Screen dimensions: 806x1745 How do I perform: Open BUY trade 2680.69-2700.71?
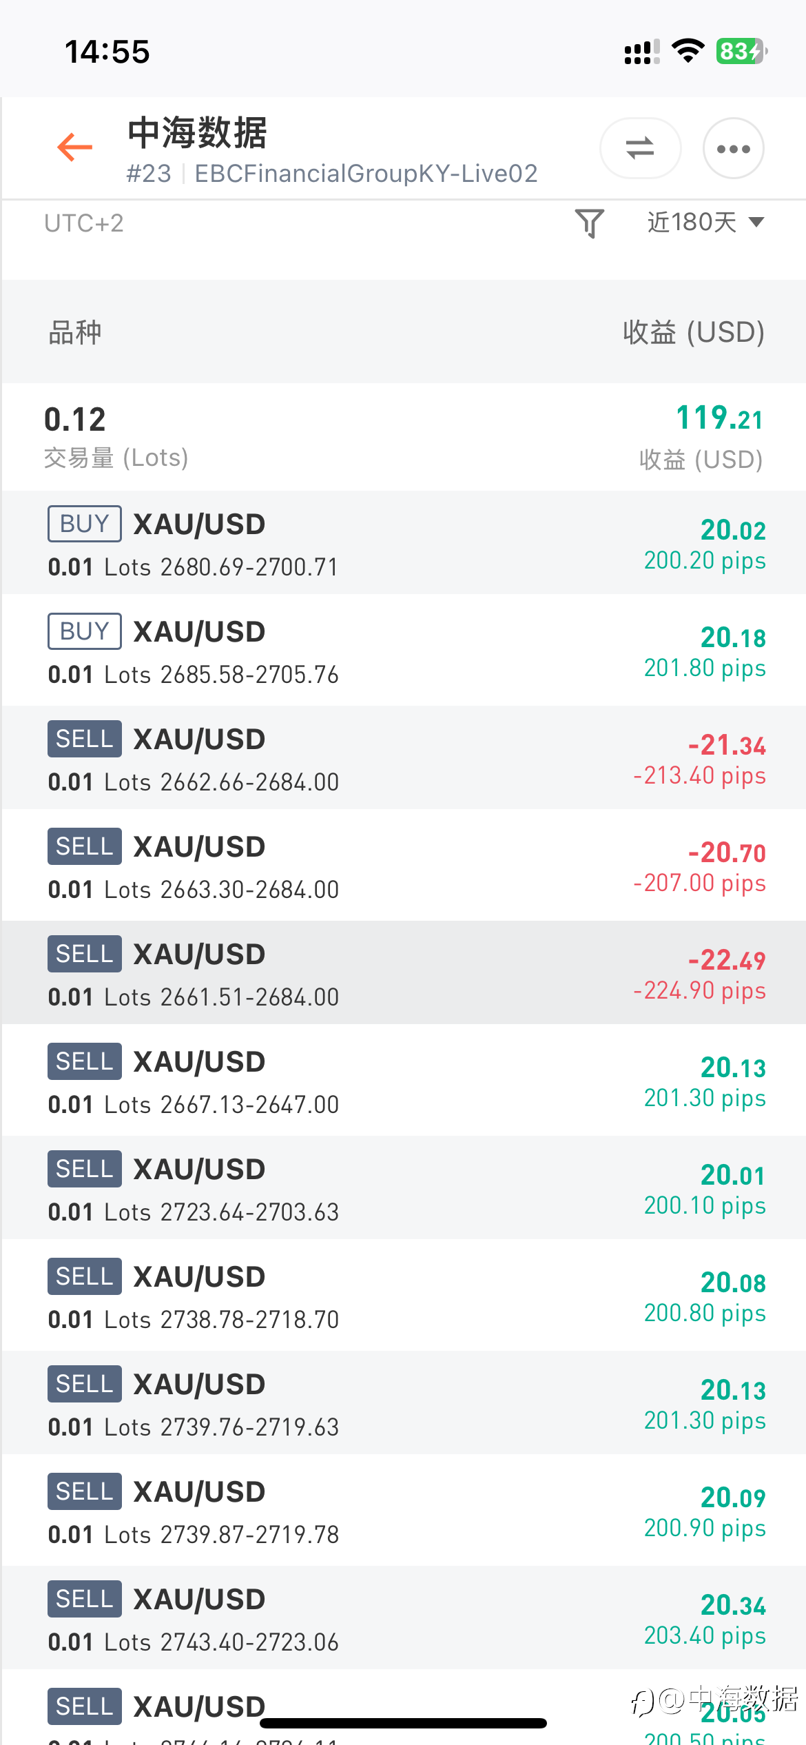[403, 543]
